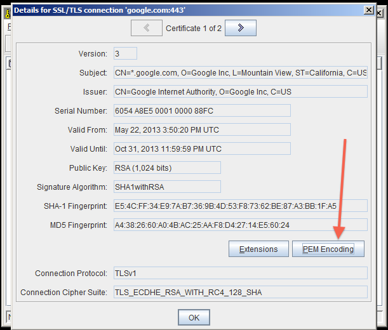Close the SSL/TLS details dialog

coord(369,10)
